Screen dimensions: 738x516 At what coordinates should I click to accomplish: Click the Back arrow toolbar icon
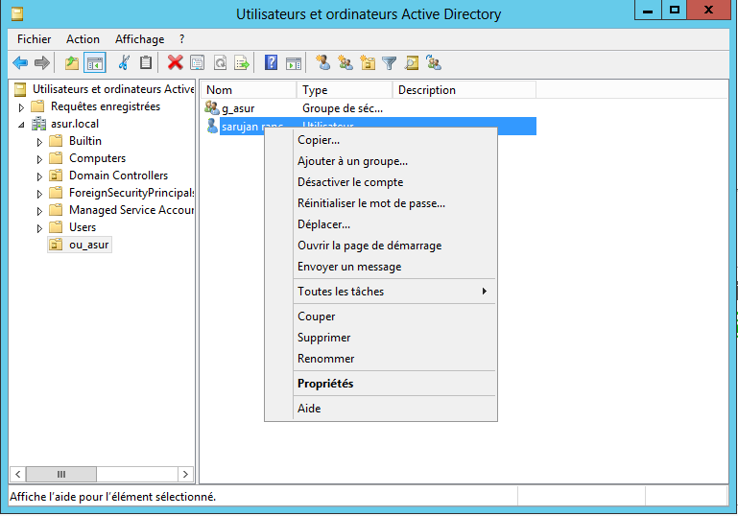20,62
